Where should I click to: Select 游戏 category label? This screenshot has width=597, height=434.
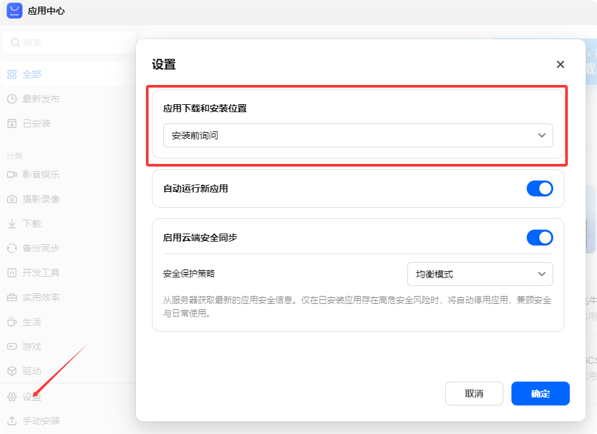(32, 346)
